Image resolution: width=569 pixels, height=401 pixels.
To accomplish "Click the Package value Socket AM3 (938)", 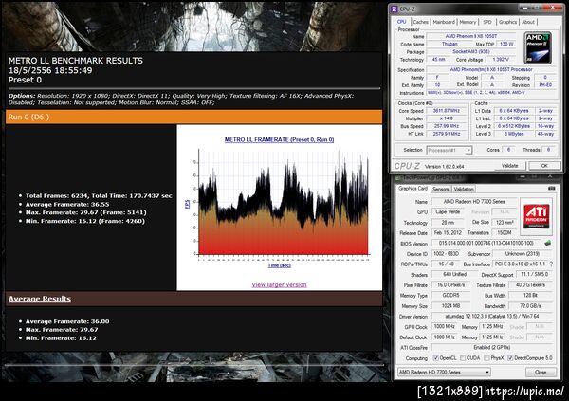I will 471,51.
